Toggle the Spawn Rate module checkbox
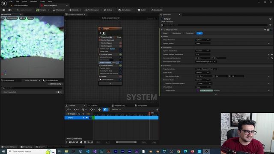 (120, 51)
